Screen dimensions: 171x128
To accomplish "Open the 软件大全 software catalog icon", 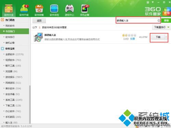I will pos(9,10).
